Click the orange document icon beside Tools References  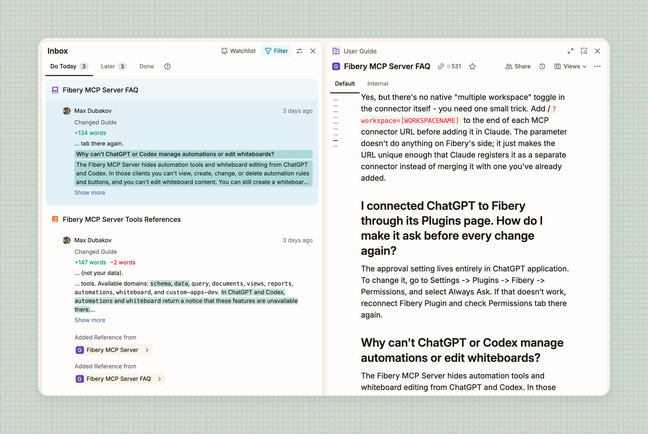(55, 220)
